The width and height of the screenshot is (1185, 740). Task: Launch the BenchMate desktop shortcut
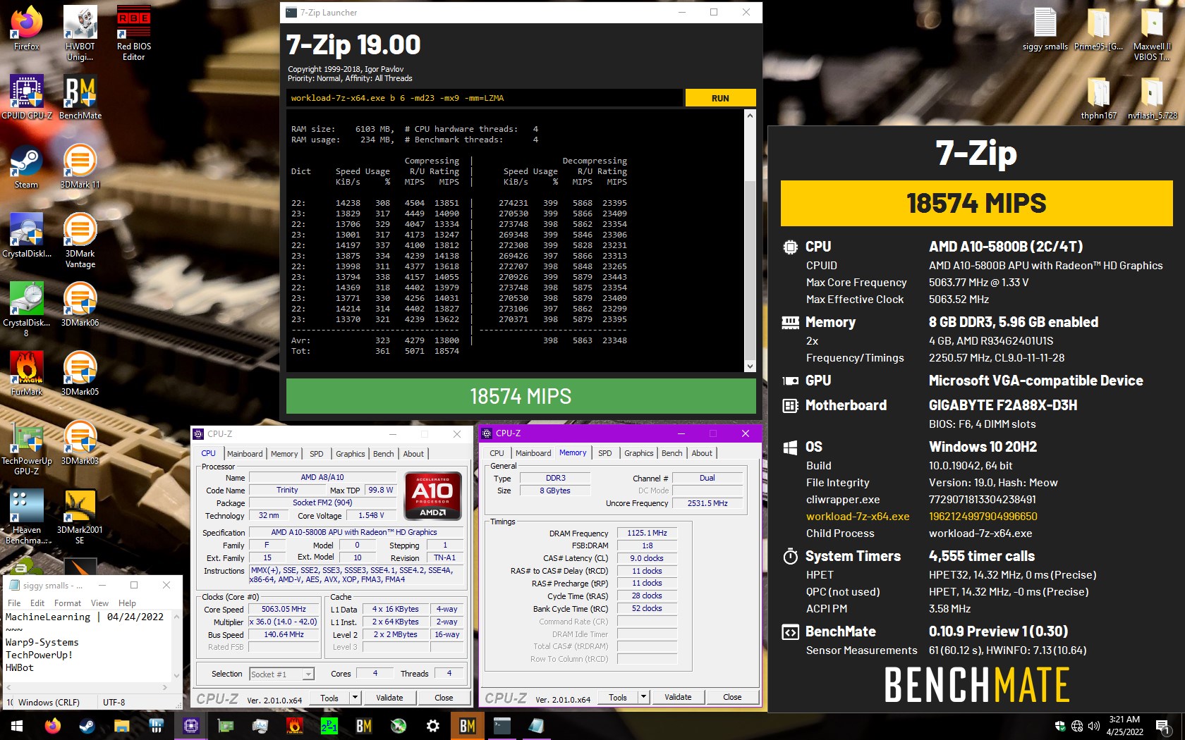[80, 97]
